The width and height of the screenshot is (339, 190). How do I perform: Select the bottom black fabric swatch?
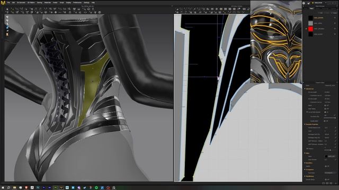tap(311, 34)
